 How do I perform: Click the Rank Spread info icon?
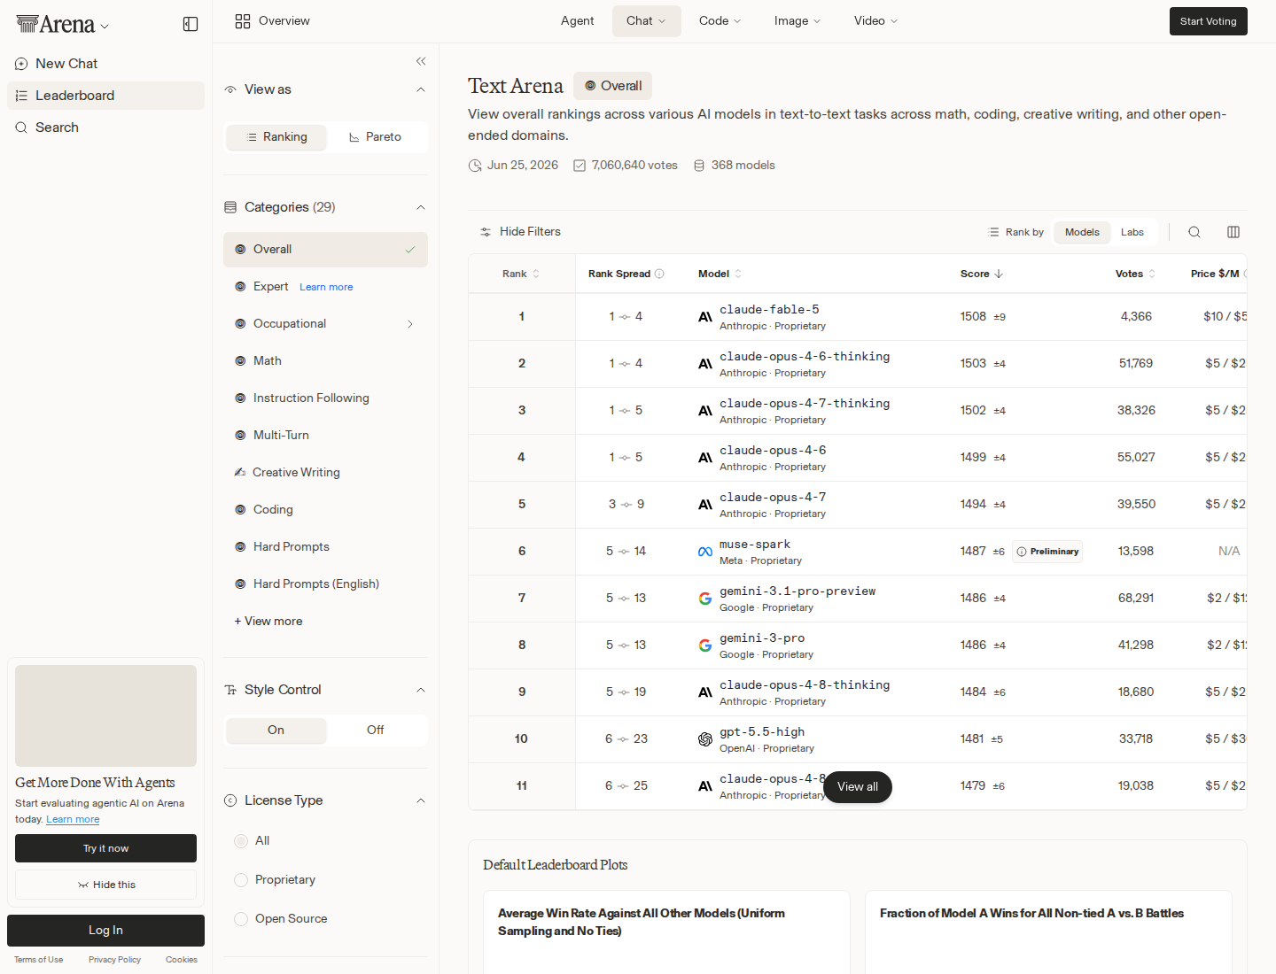(x=659, y=274)
